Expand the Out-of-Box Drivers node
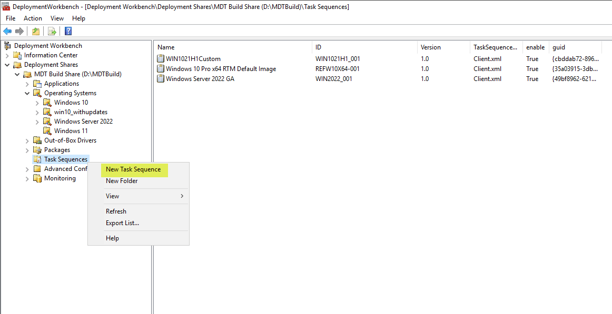This screenshot has height=314, width=612. tap(27, 140)
